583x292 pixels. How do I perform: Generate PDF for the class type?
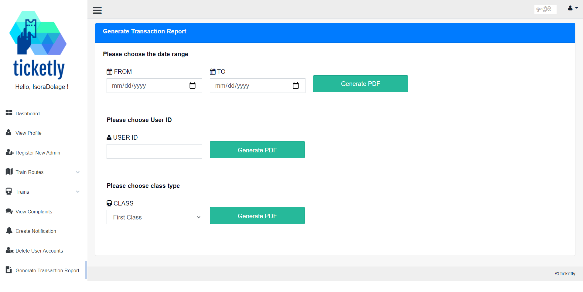257,216
